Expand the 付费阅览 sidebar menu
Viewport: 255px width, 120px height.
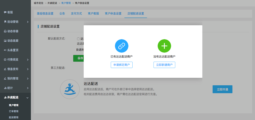coord(15,60)
